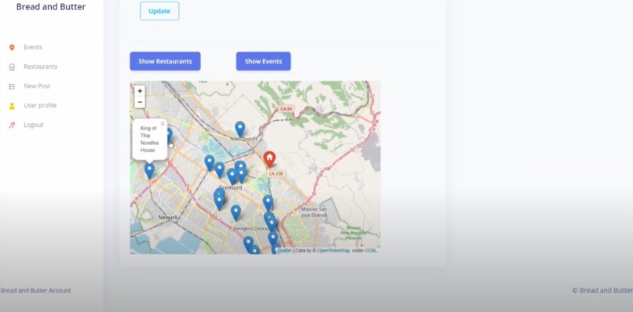Zoom in the map with plus
The image size is (633, 312).
(x=140, y=91)
